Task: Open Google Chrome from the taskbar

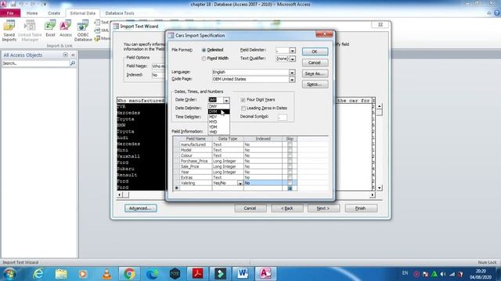Action: point(129,274)
